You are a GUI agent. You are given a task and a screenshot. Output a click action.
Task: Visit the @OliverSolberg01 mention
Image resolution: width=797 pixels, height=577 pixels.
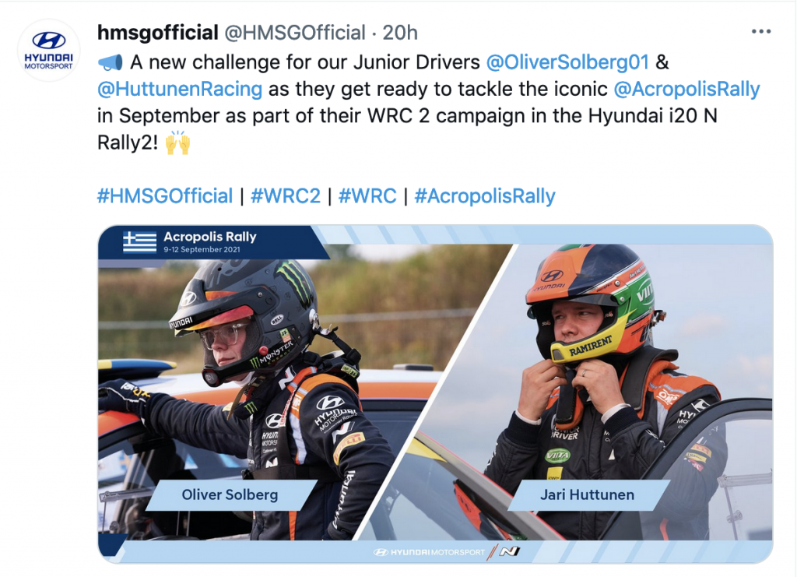coord(567,62)
